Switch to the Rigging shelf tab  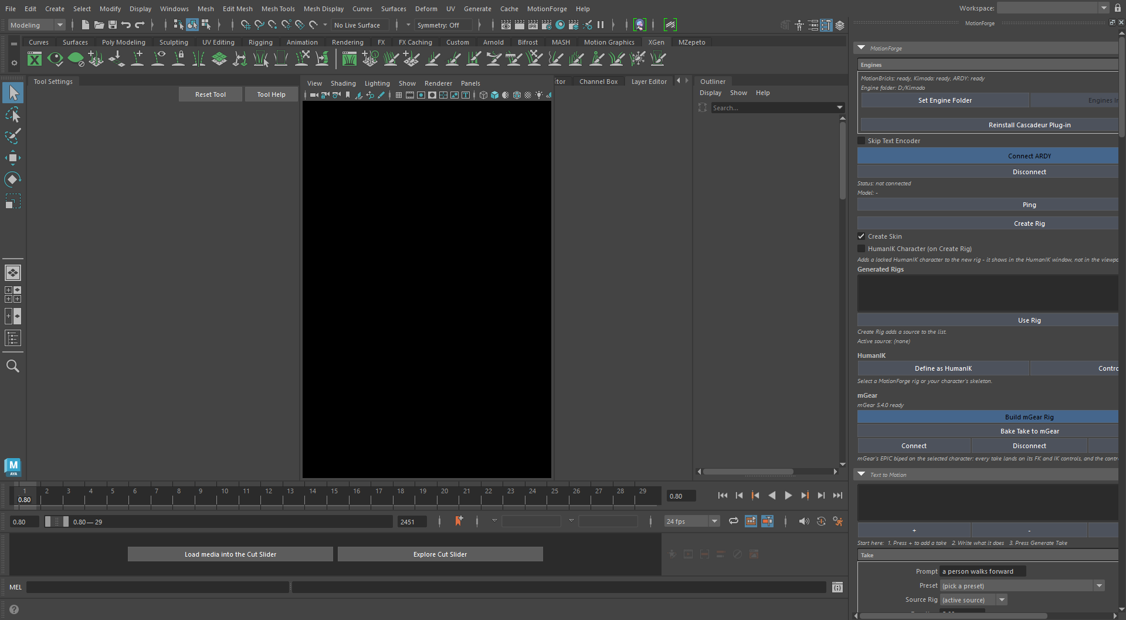[260, 42]
